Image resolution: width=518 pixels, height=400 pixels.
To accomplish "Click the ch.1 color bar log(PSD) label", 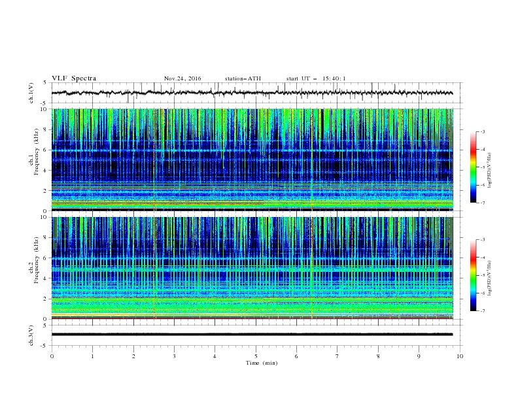I will point(489,171).
